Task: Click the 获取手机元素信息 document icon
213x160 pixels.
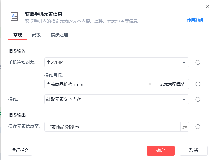Action: pos(14,16)
